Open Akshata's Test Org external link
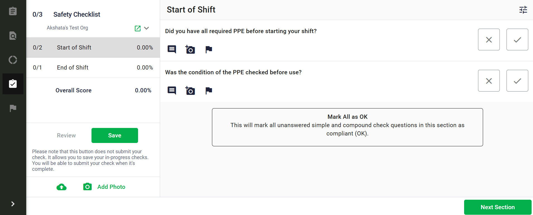 pos(138,28)
